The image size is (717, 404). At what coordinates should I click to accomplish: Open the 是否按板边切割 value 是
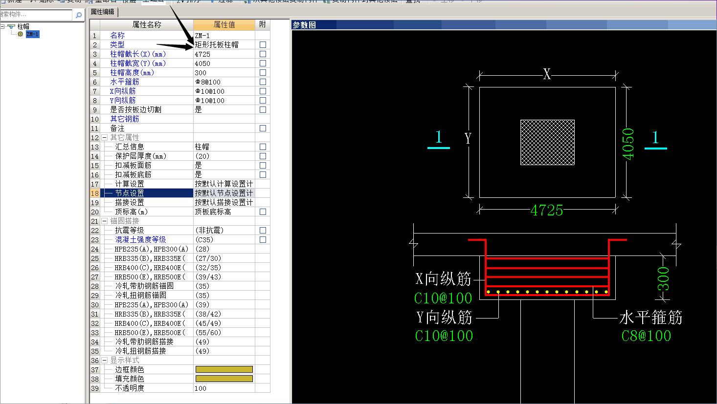click(224, 110)
